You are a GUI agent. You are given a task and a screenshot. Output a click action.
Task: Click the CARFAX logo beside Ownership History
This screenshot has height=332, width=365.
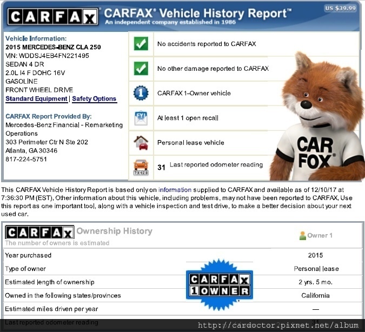(39, 232)
